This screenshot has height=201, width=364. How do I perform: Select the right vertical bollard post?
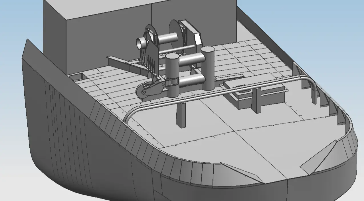208,69
